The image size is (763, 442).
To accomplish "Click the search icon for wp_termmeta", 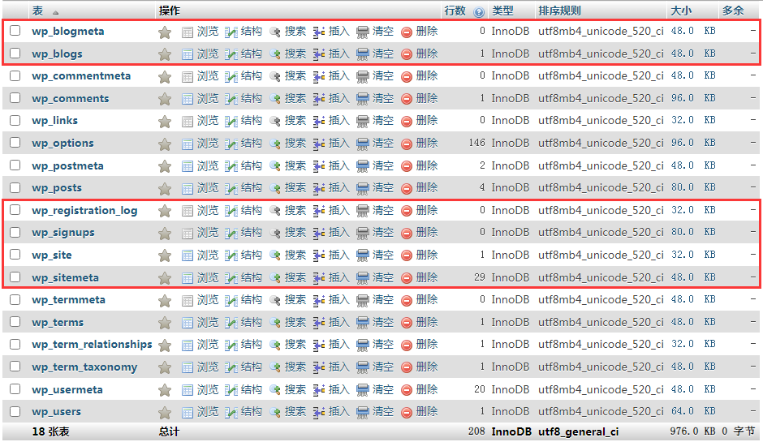I will (275, 300).
